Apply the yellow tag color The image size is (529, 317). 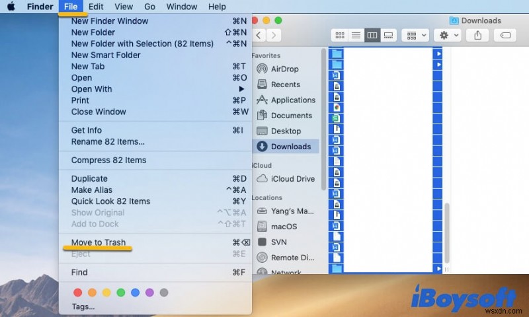(x=106, y=293)
